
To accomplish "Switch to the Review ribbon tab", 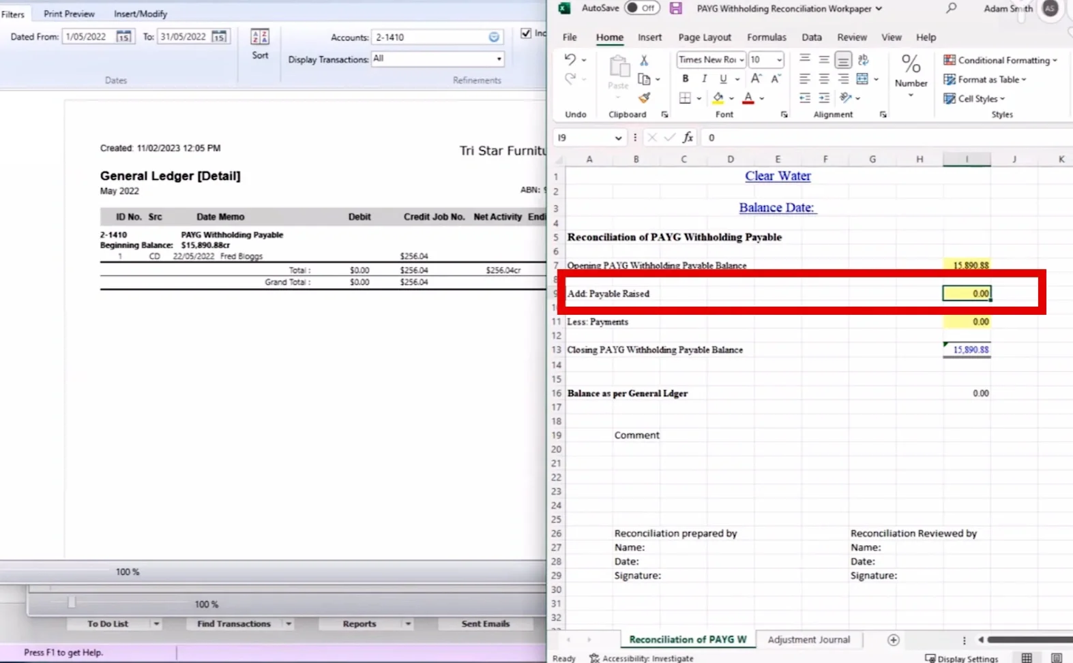I will (852, 37).
